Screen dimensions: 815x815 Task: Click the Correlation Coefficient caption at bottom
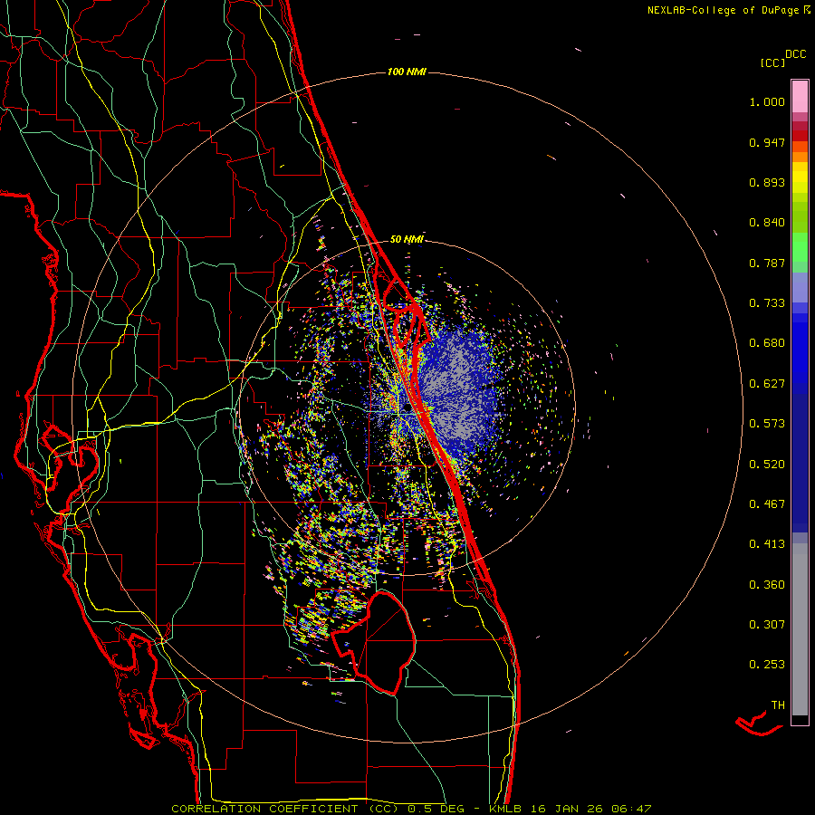pyautogui.click(x=411, y=809)
